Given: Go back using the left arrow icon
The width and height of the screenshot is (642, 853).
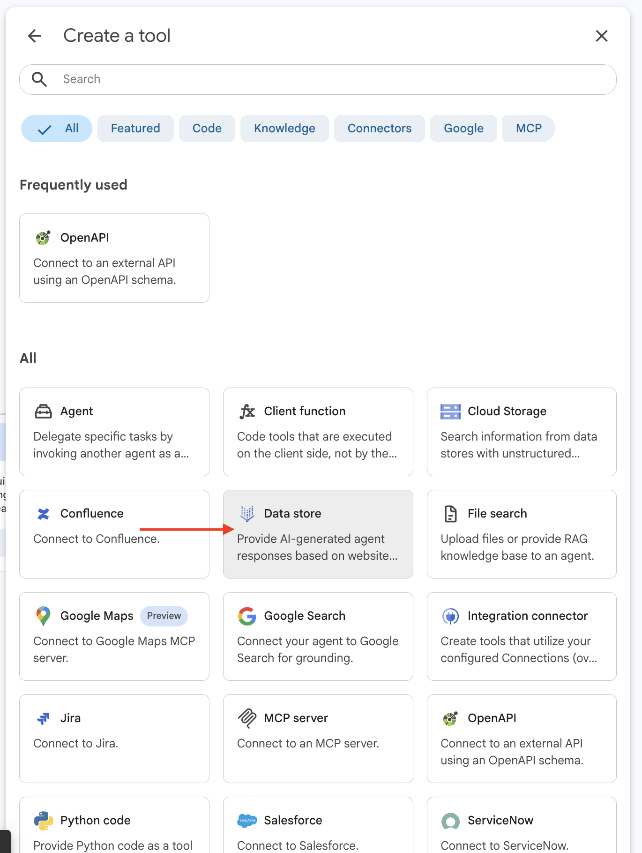Looking at the screenshot, I should pyautogui.click(x=35, y=36).
